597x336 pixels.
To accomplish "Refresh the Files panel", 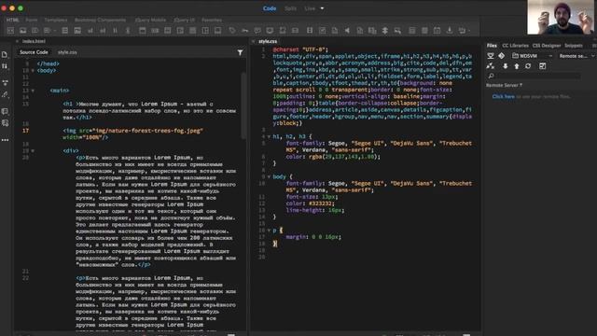I will (x=528, y=66).
